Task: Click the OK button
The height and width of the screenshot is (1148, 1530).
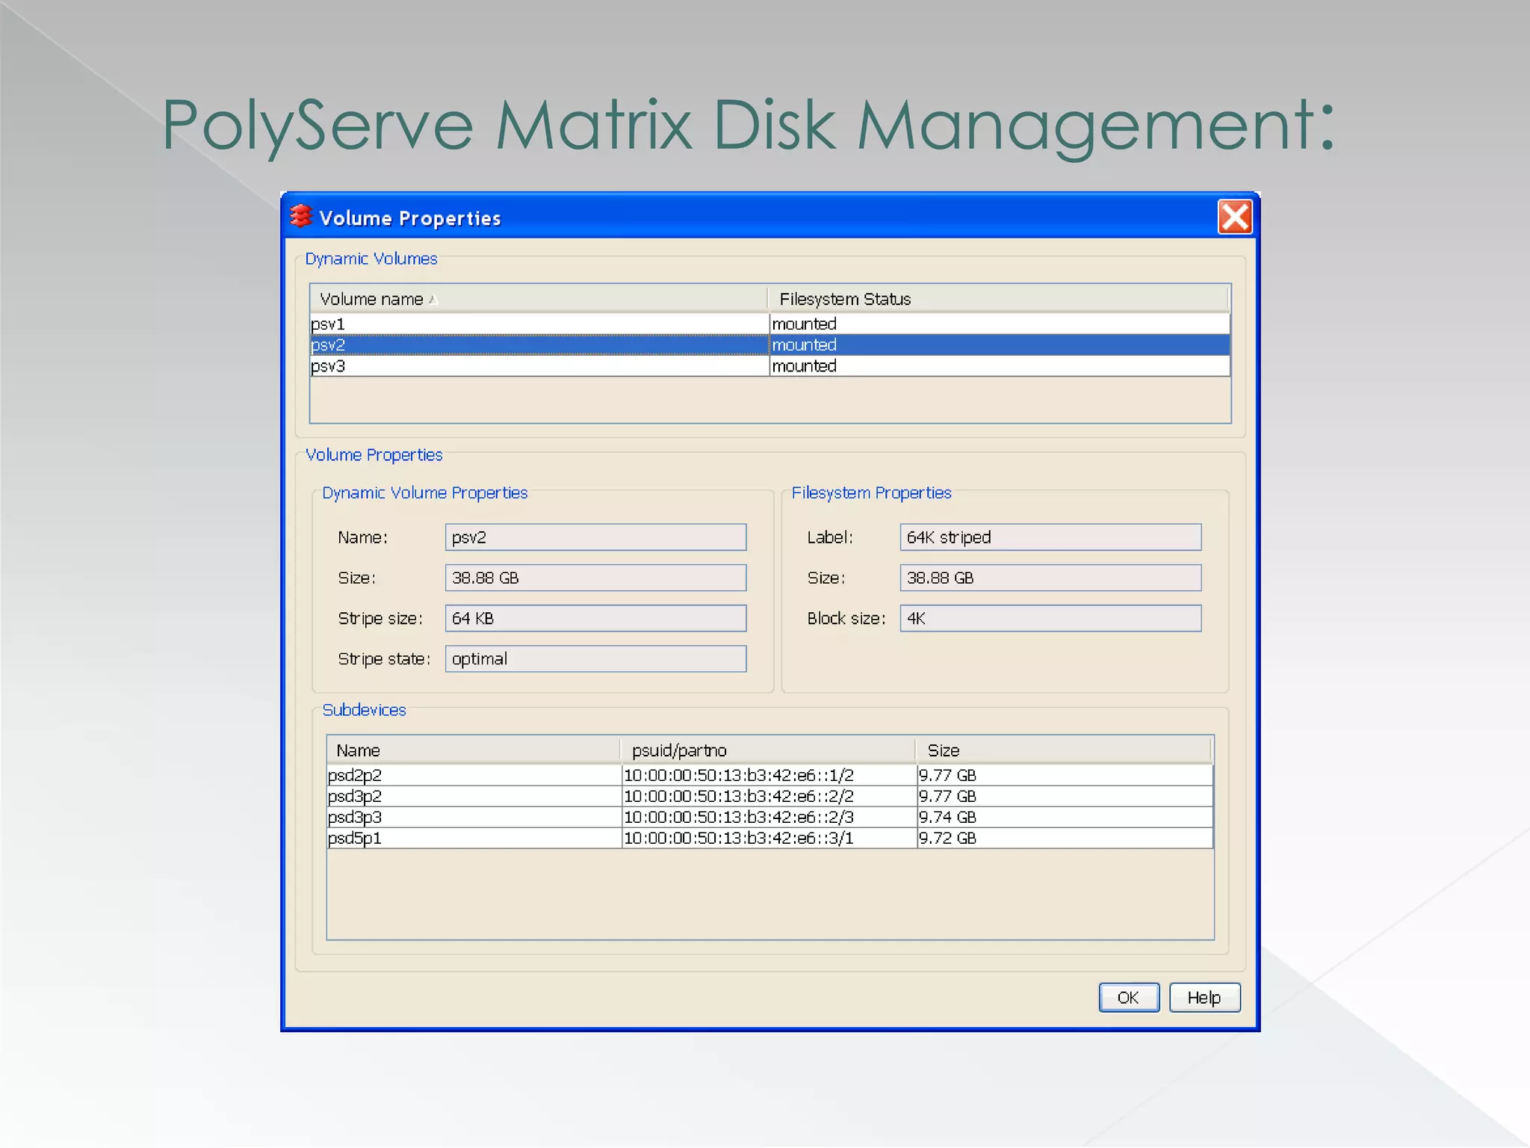Action: click(x=1129, y=997)
